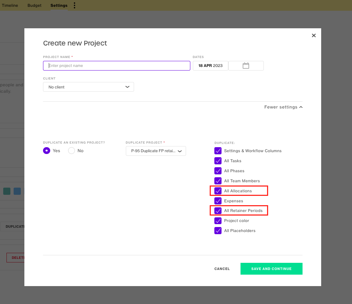The image size is (352, 304).
Task: Click the Duplicate button behind dialog
Action: pyautogui.click(x=12, y=226)
